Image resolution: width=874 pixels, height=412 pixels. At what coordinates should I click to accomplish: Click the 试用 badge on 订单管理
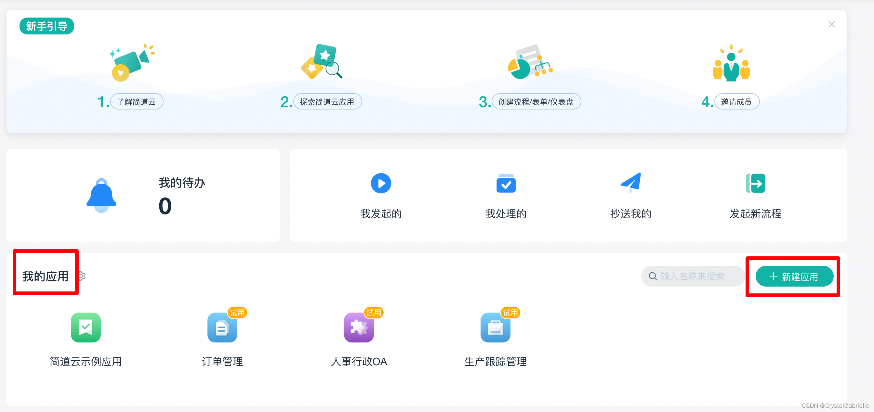[238, 313]
